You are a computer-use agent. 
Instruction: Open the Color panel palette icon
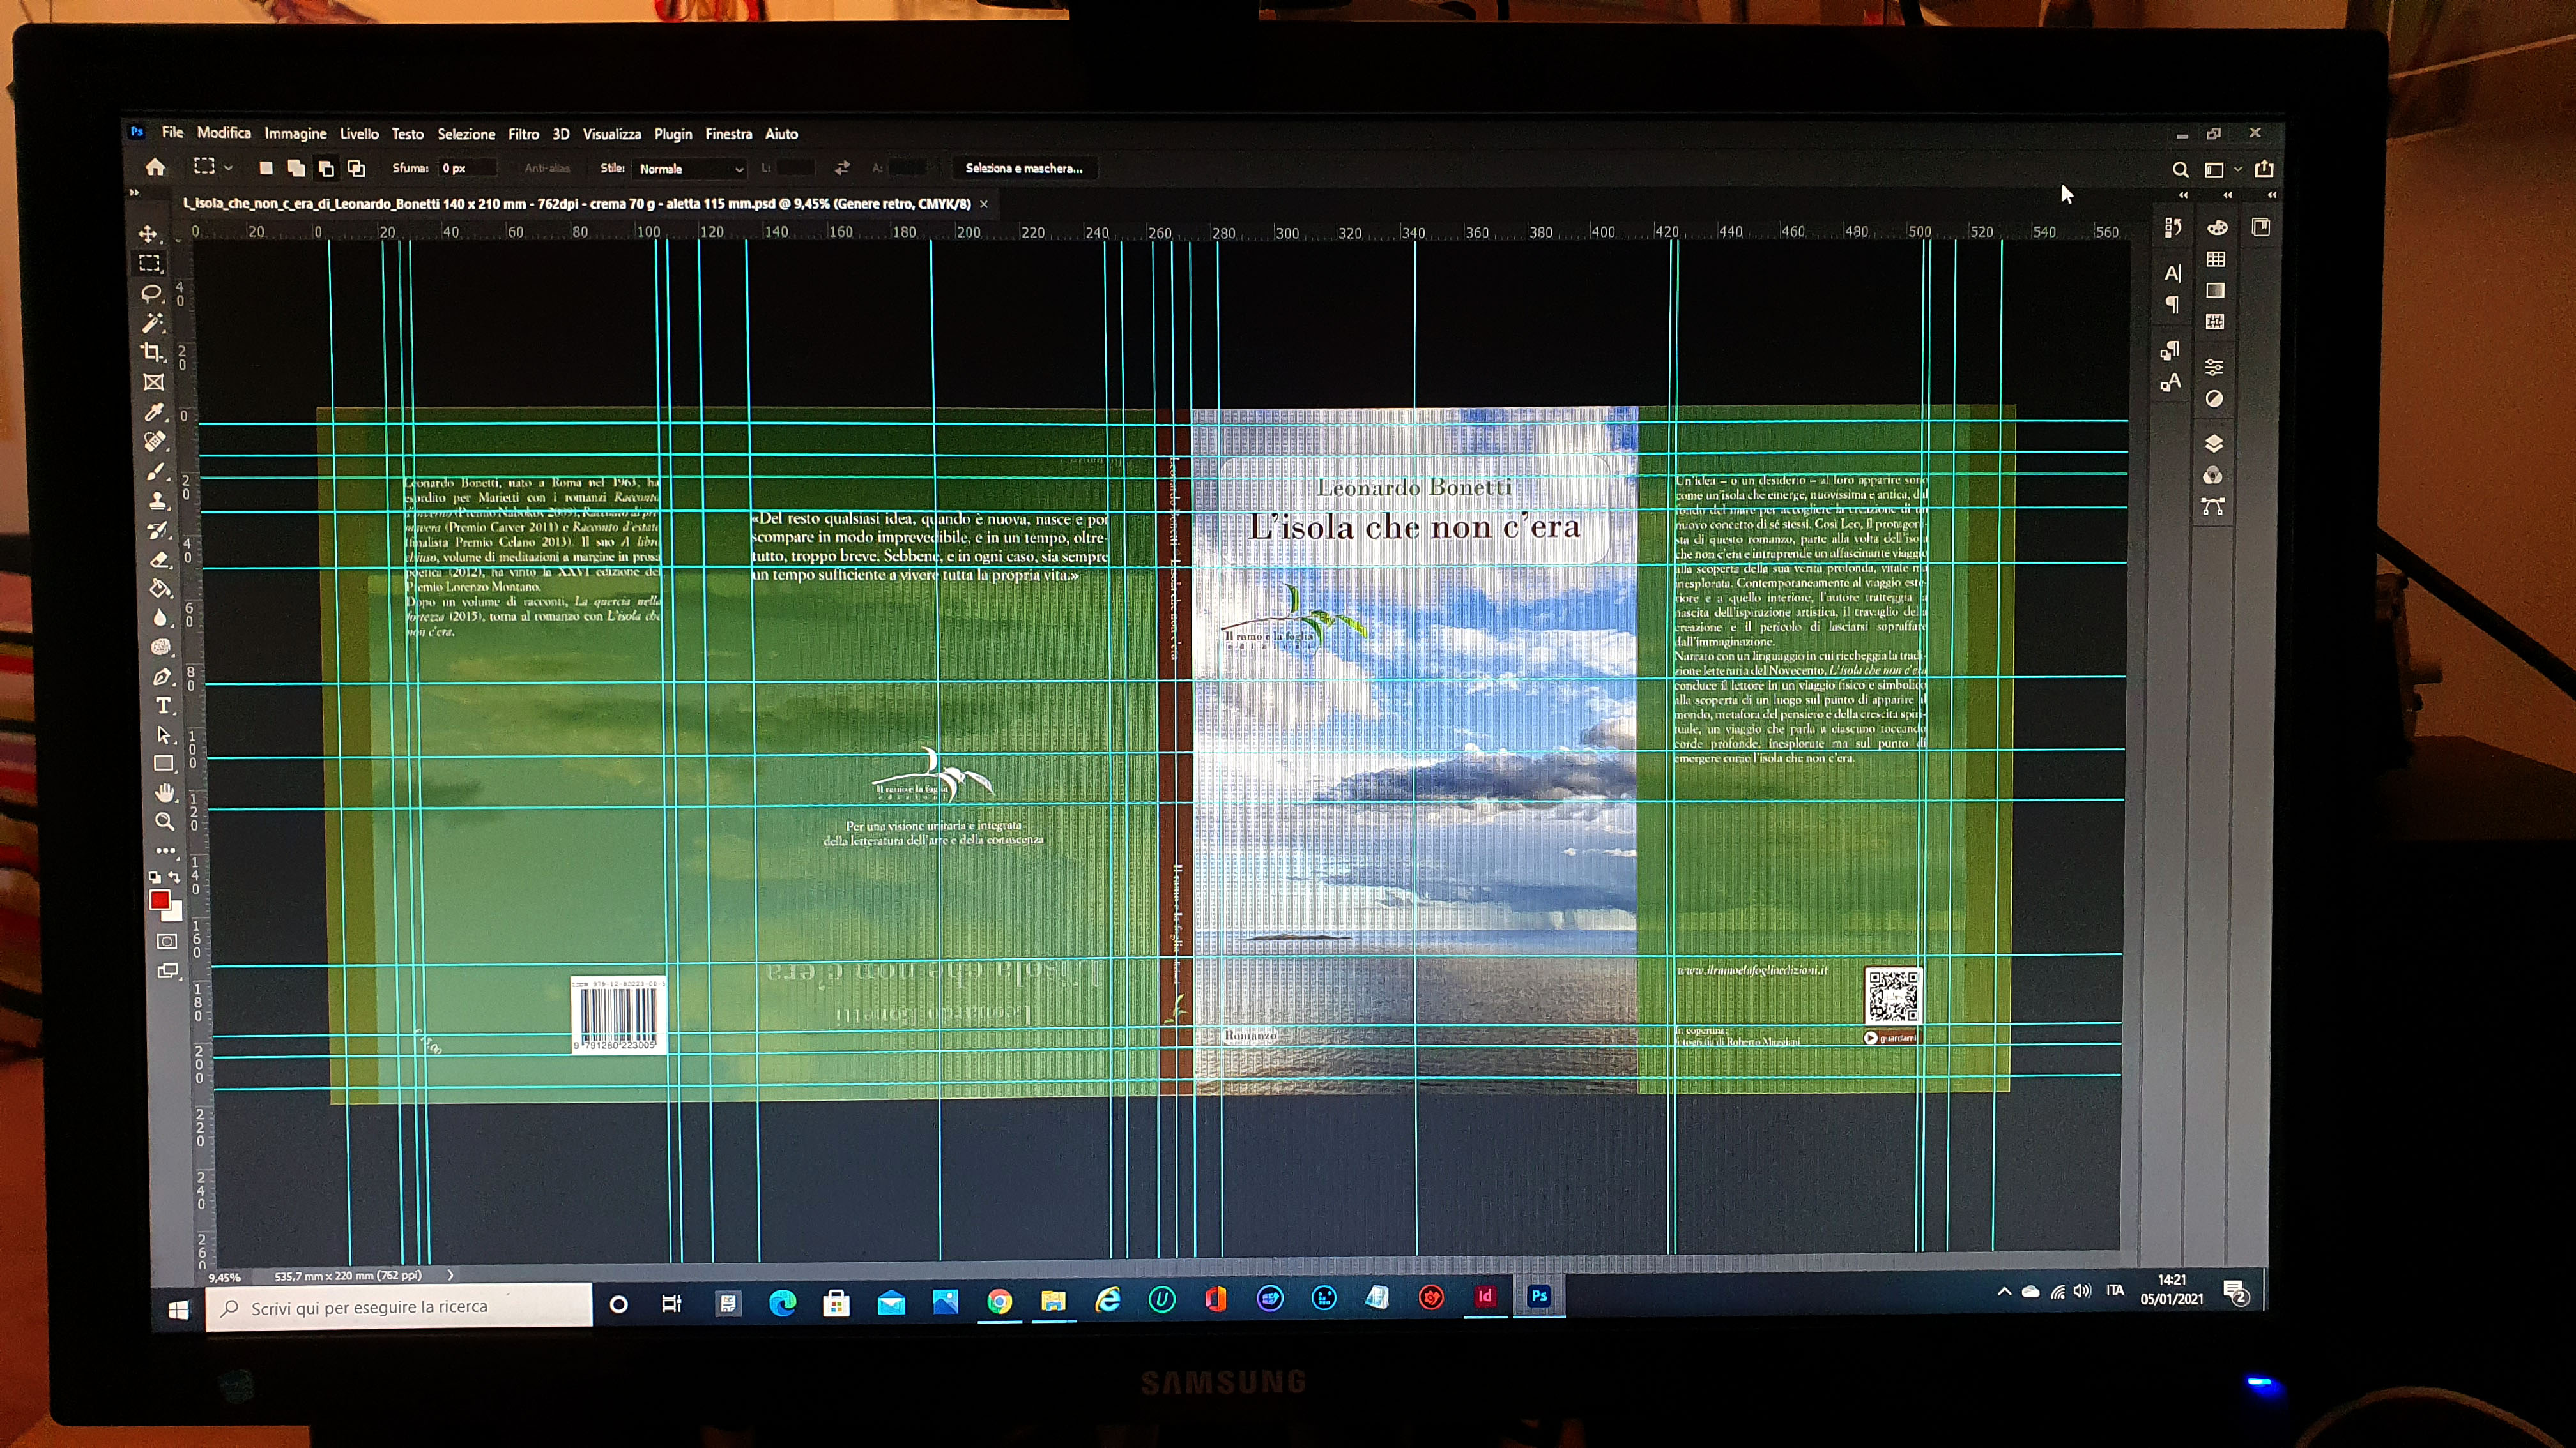click(2217, 228)
